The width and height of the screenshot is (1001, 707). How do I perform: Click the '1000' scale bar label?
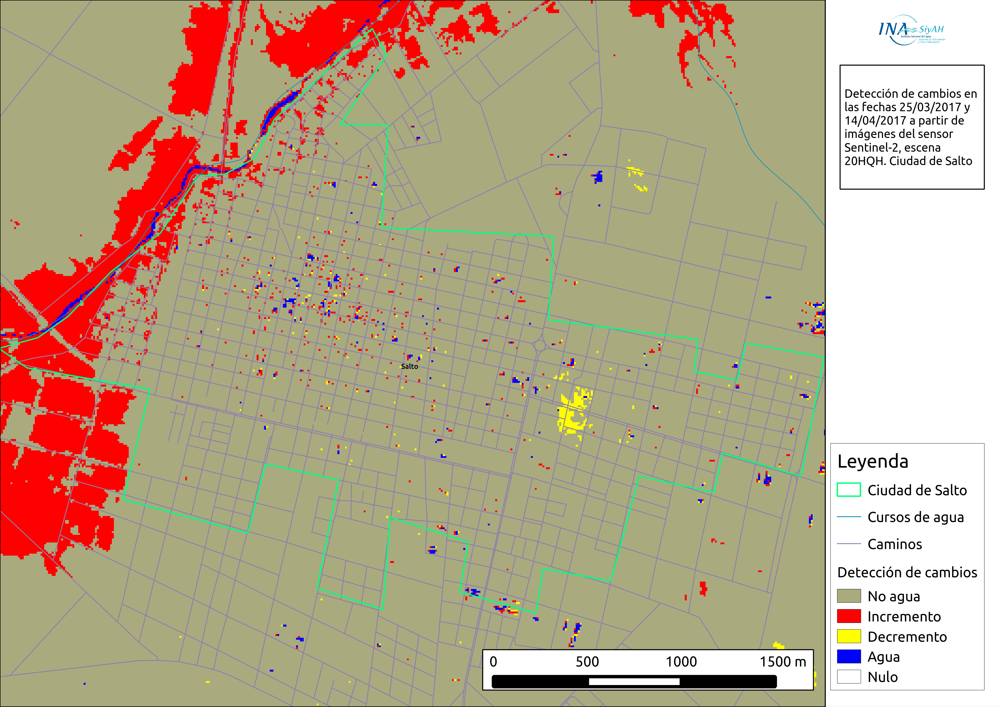(681, 662)
